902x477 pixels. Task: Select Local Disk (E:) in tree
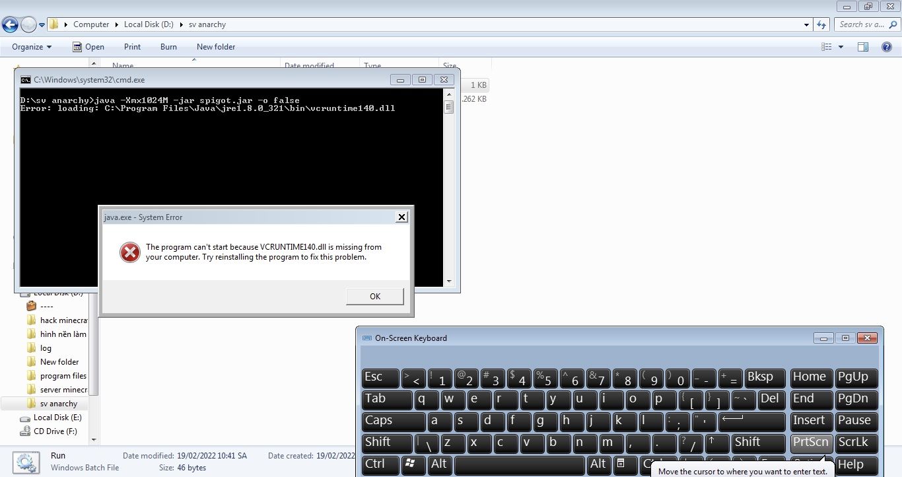(x=51, y=418)
